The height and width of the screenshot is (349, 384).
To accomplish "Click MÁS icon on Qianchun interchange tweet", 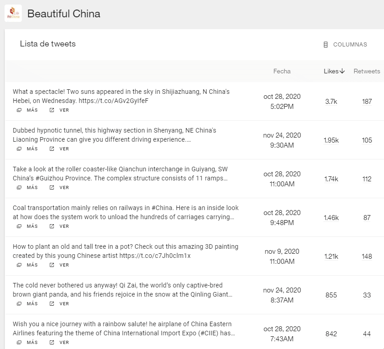I will point(19,188).
